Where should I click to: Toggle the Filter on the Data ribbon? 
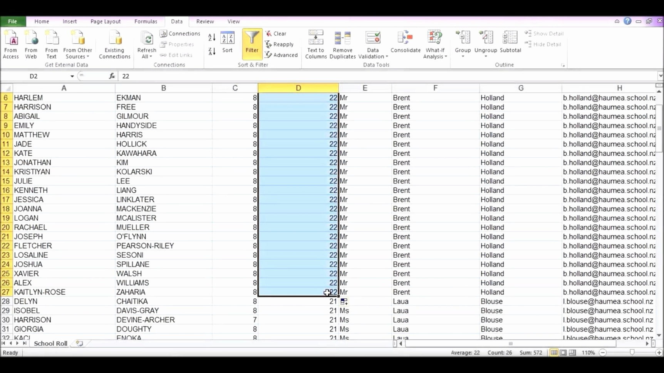pyautogui.click(x=252, y=43)
